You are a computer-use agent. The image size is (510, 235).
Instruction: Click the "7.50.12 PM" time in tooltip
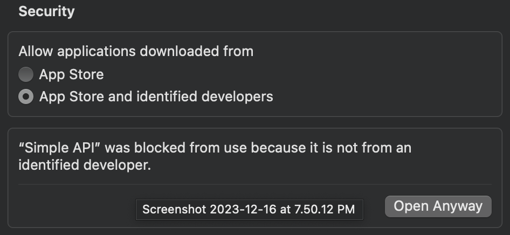(x=325, y=210)
